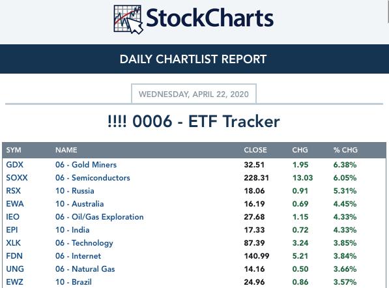
Task: Open the 06 - Gold Miners name link
Action: tap(86, 165)
